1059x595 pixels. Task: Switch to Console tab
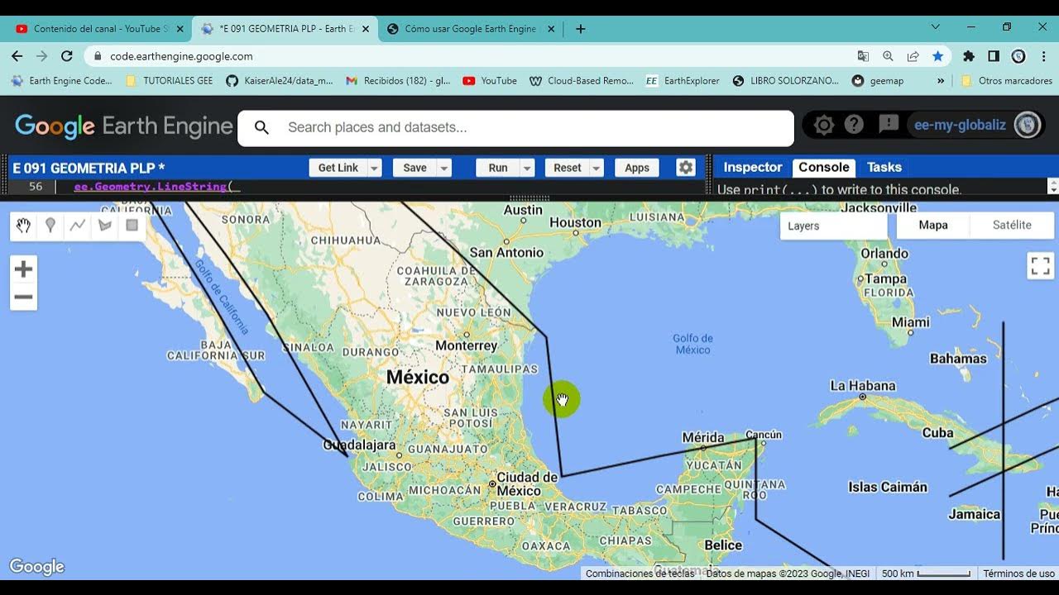pos(823,167)
